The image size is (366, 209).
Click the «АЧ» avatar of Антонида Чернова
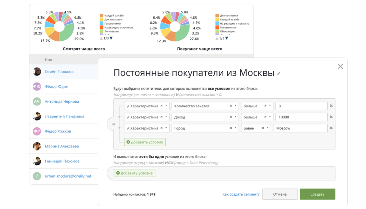[x=37, y=101]
